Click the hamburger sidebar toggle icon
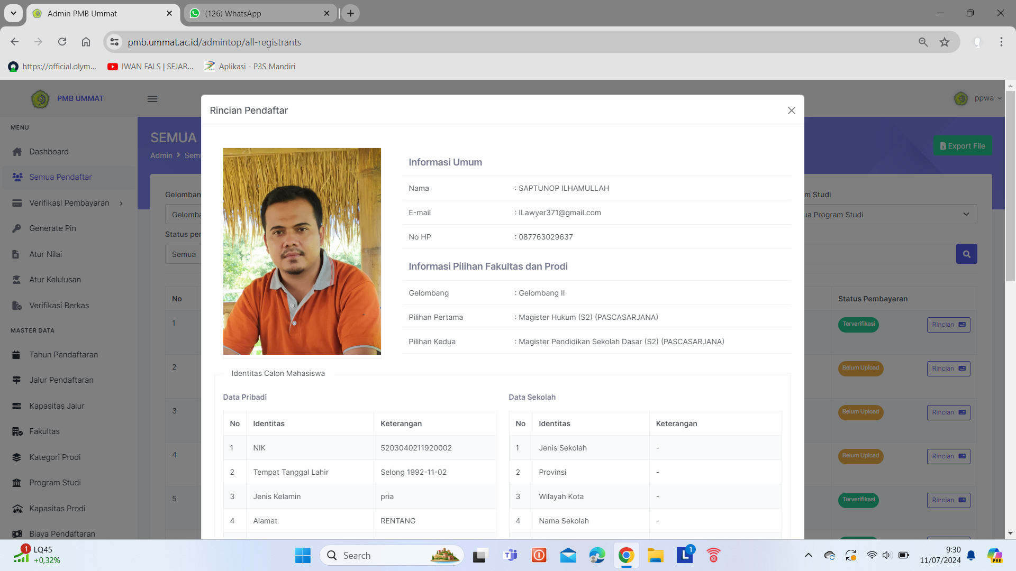 point(152,99)
